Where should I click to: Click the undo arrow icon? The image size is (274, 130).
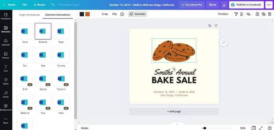[x=53, y=5]
